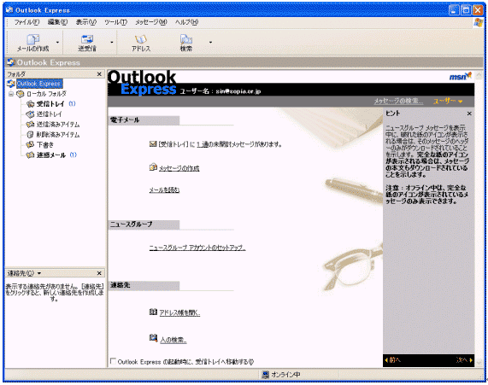Screen dimensions: 488x385
Task: Expand the 連絡先 contacts dropdown menu
Action: click(x=39, y=273)
